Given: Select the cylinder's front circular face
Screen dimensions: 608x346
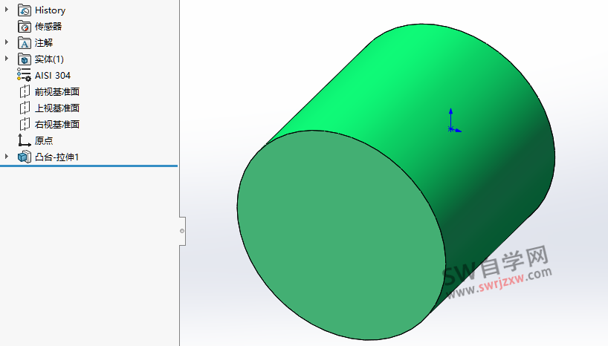Looking at the screenshot, I should coord(342,234).
